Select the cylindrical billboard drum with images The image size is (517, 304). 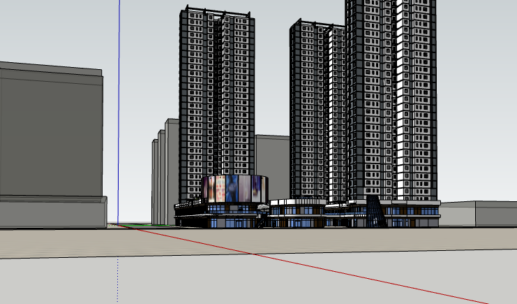234,189
